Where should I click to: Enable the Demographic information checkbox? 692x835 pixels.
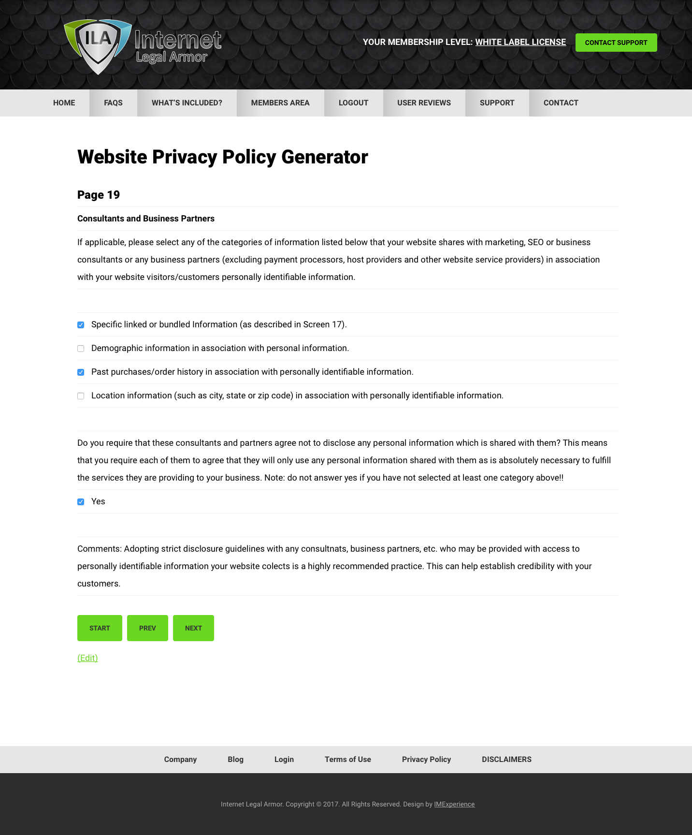tap(80, 348)
